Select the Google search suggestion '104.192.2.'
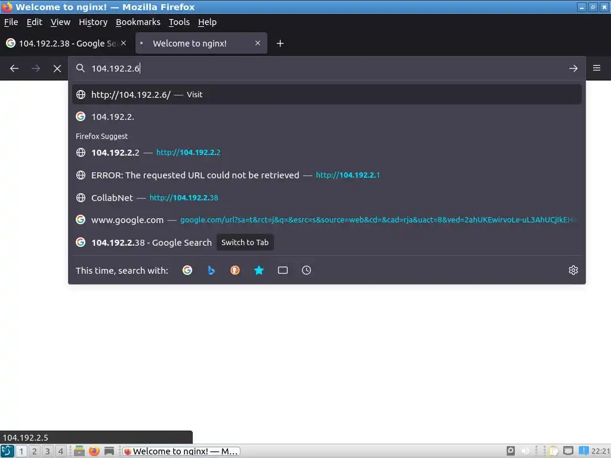611x458 pixels. click(327, 117)
